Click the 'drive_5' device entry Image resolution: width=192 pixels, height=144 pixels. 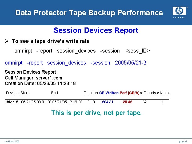(x=12, y=102)
